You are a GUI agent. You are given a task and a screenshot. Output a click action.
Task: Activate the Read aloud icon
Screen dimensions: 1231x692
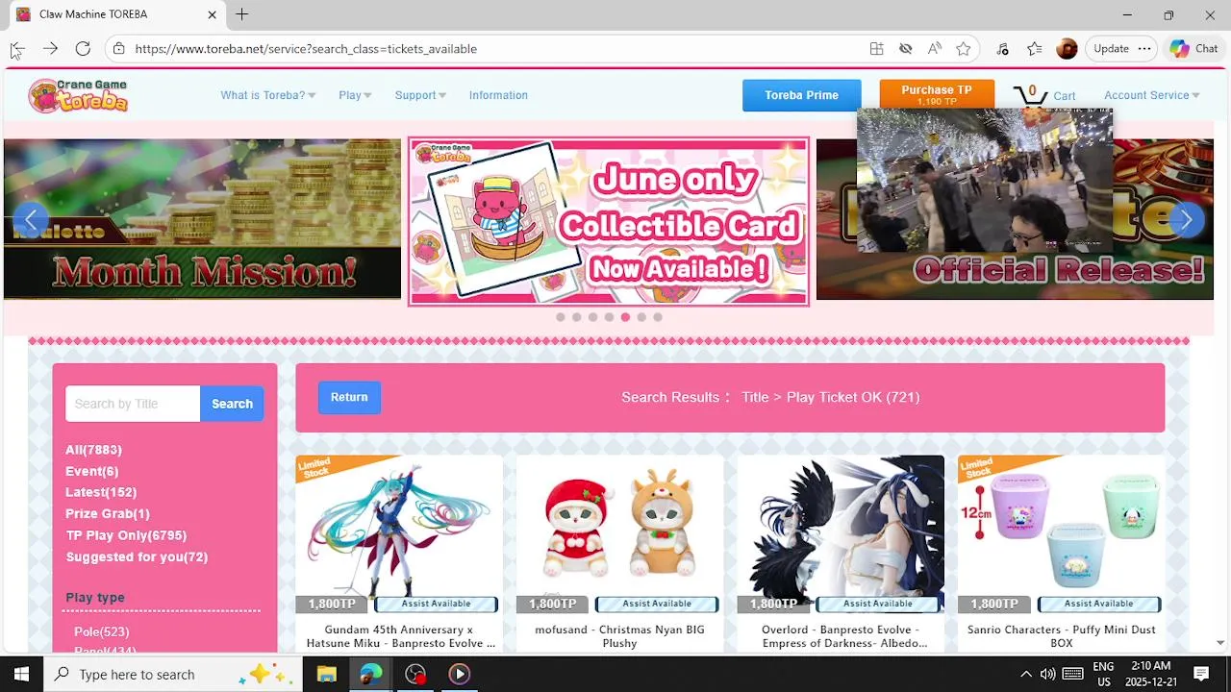(934, 49)
